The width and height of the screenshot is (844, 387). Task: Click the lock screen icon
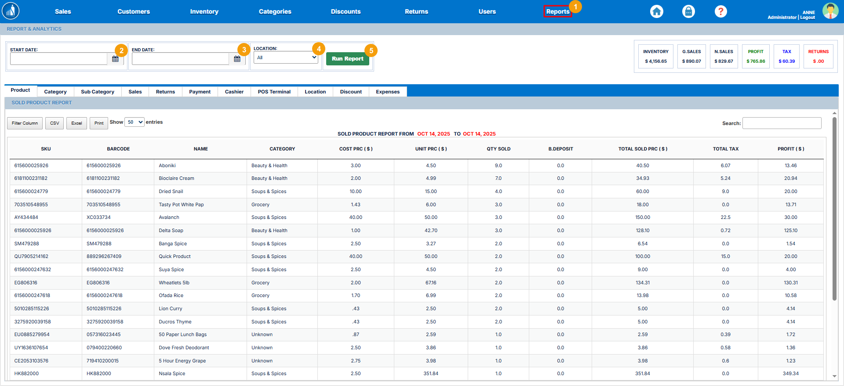688,11
